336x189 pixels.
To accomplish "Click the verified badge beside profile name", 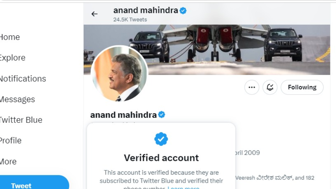I will click(161, 115).
